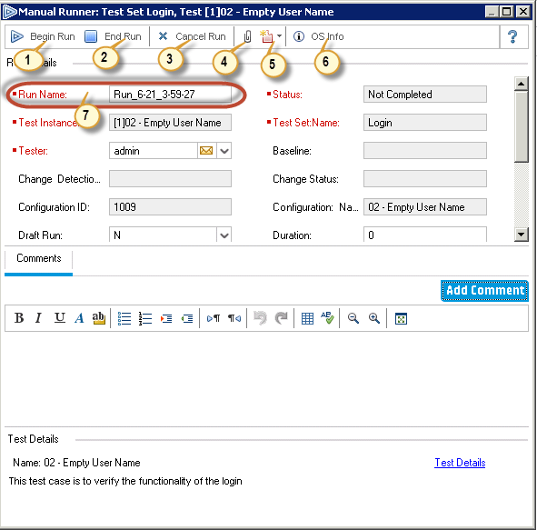Open the Draft Run dropdown
The image size is (537, 530).
(x=224, y=235)
